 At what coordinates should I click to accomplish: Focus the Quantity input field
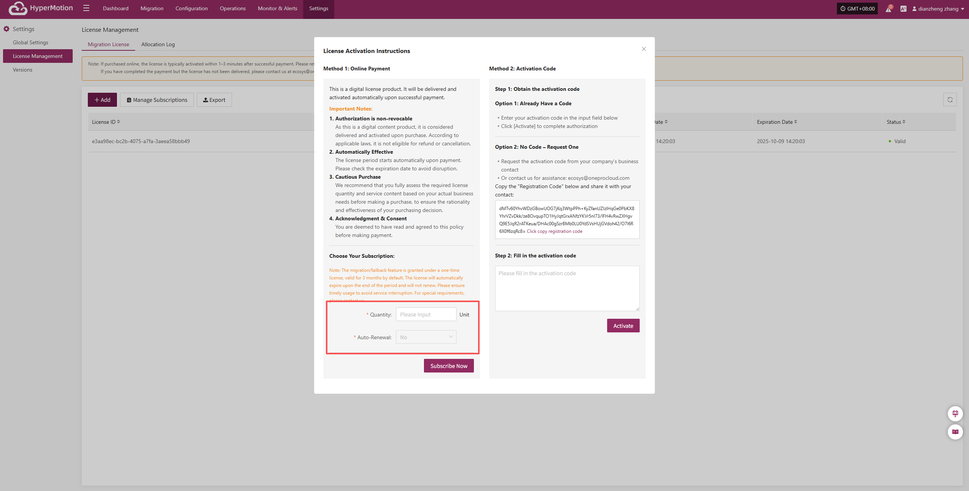pyautogui.click(x=426, y=314)
